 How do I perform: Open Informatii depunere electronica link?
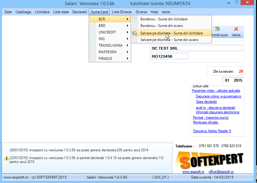218,112
